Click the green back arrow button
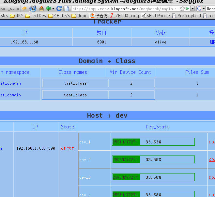Image resolution: width=215 pixels, height=197 pixels. click(x=48, y=8)
